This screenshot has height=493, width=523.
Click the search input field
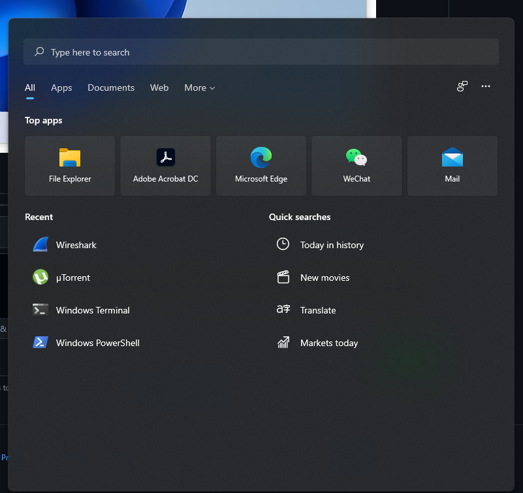click(261, 52)
